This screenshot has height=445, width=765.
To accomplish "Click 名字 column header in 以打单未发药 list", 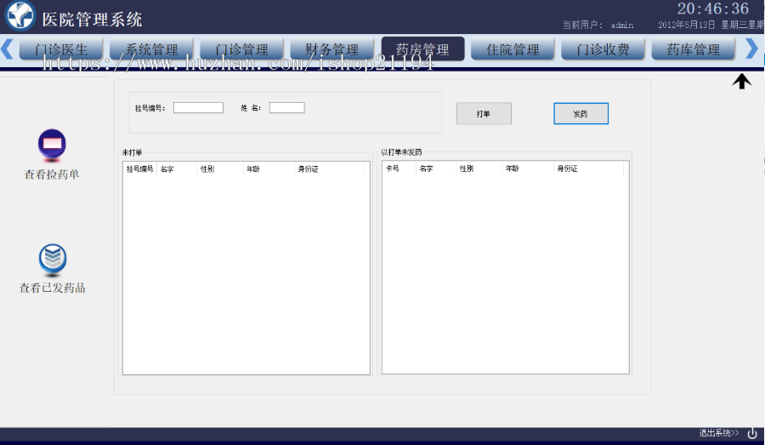I will click(436, 168).
